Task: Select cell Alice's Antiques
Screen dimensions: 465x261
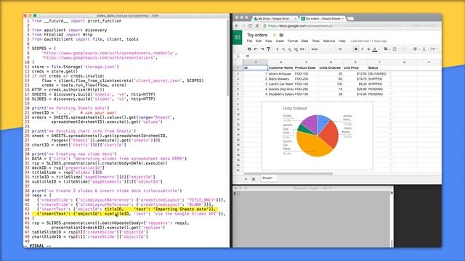Action: coord(281,74)
